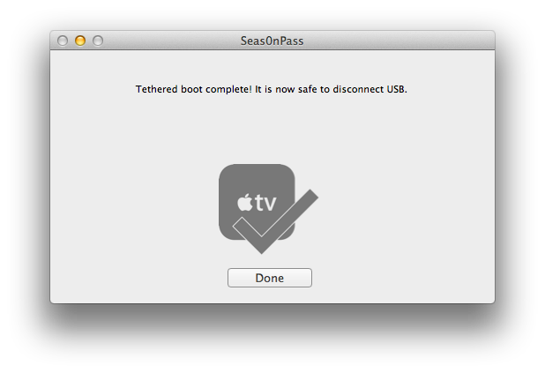Click the Apple TV completion icon
The height and width of the screenshot is (373, 545).
pos(268,209)
